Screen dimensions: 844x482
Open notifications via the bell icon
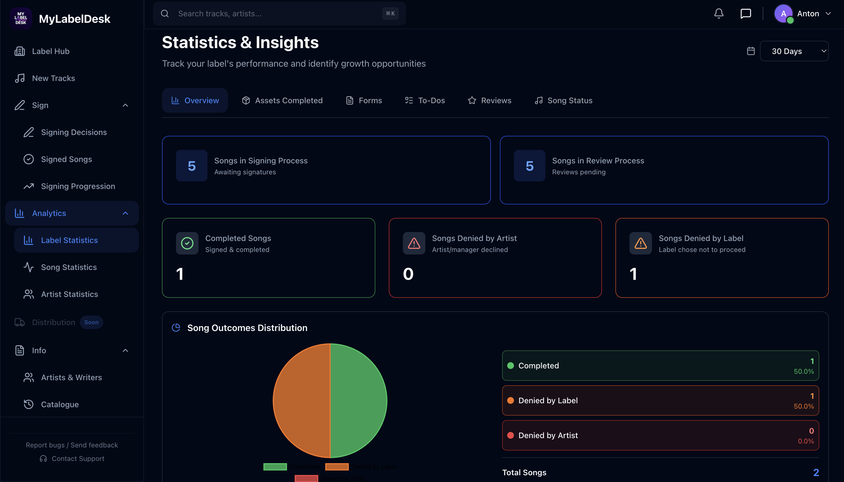pos(718,13)
